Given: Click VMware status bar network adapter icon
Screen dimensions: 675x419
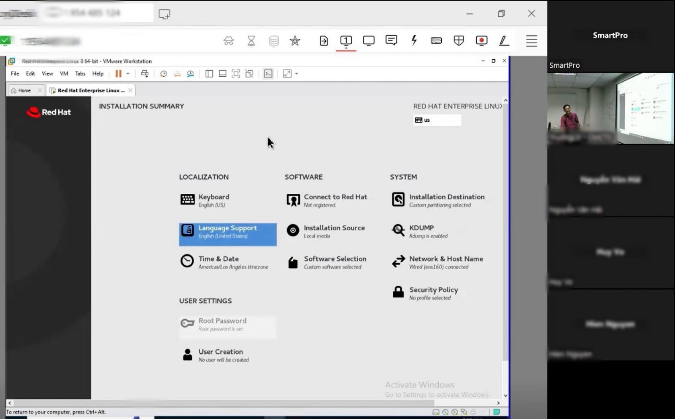Looking at the screenshot, I should (464, 412).
